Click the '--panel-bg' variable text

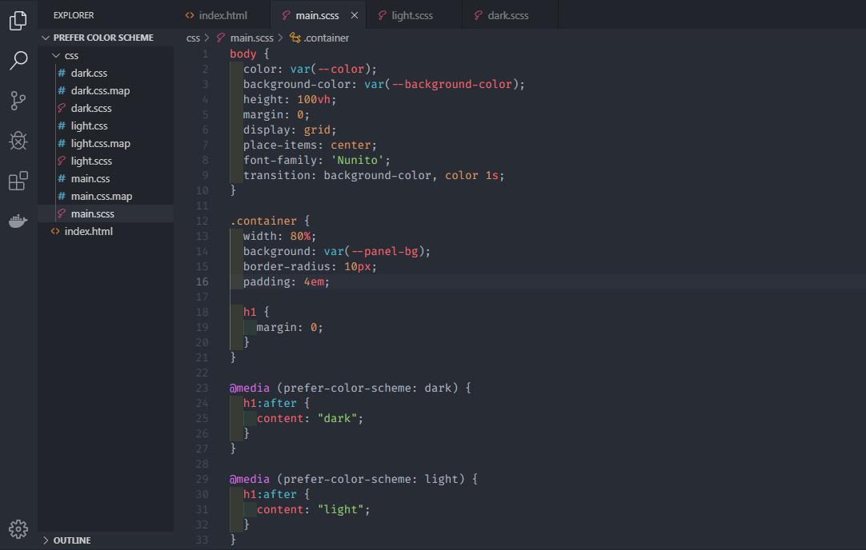tap(384, 251)
